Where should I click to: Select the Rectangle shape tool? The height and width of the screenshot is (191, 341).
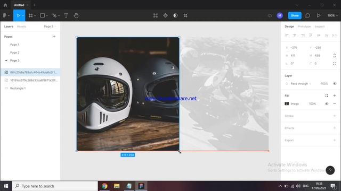(43, 15)
